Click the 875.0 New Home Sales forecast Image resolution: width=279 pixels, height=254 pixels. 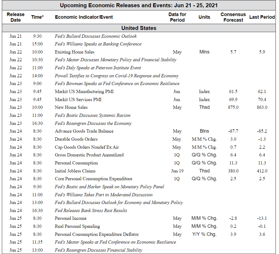233,107
